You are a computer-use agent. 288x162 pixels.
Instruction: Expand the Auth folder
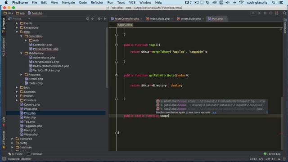pos(26,40)
